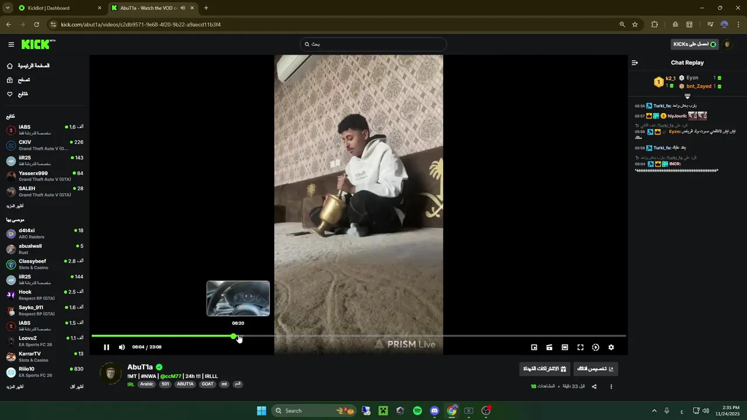Open the sidebar hamburger menu
The height and width of the screenshot is (420, 747).
11,44
